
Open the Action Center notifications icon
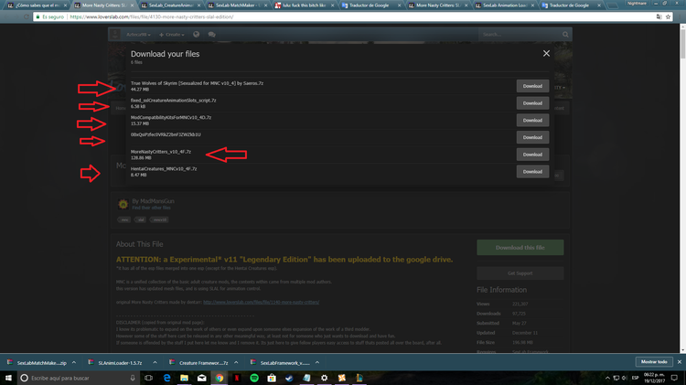tap(674, 378)
